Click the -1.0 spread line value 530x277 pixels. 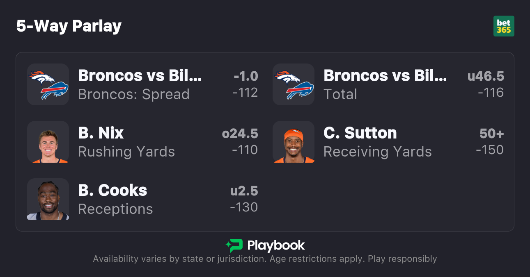pos(245,76)
